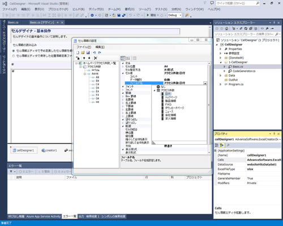Open the デバッグ(D) menu

(x=96, y=9)
